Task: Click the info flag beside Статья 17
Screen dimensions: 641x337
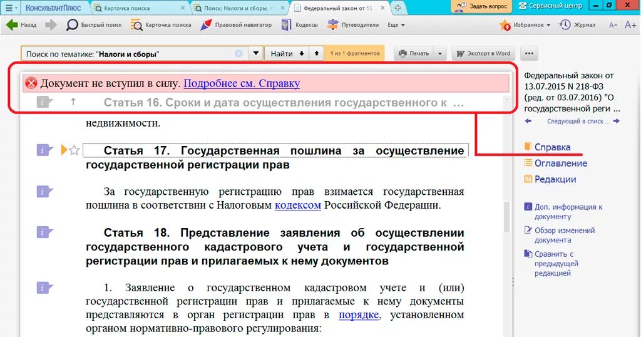Action: click(44, 150)
